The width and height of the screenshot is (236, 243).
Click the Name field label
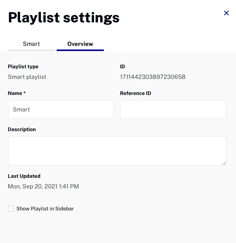[15, 93]
